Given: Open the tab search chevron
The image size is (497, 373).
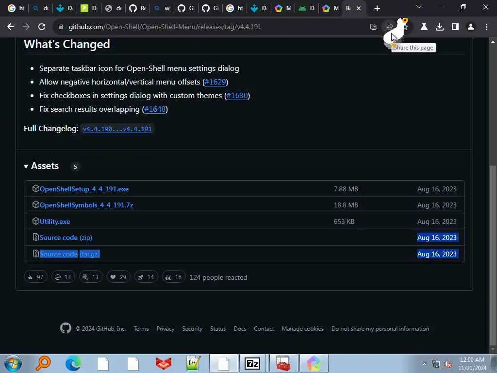Looking at the screenshot, I should tap(419, 7).
